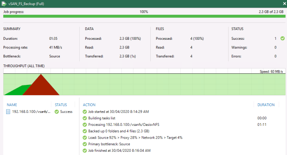Image resolution: width=287 pixels, height=155 pixels.
Task: Click 'Processing 192.168.0.100:/vsanfs/OasisvNFS' entry
Action: click(124, 125)
